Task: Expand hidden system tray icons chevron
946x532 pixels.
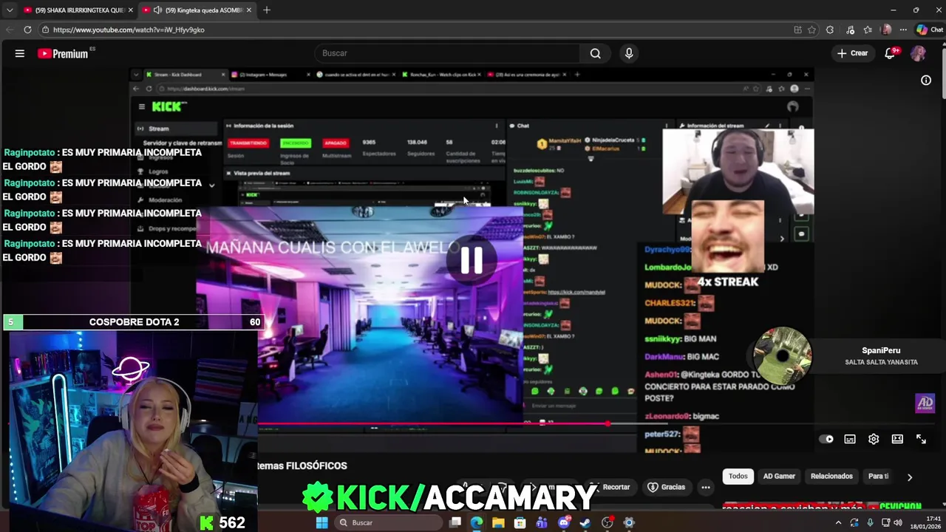Action: (838, 522)
